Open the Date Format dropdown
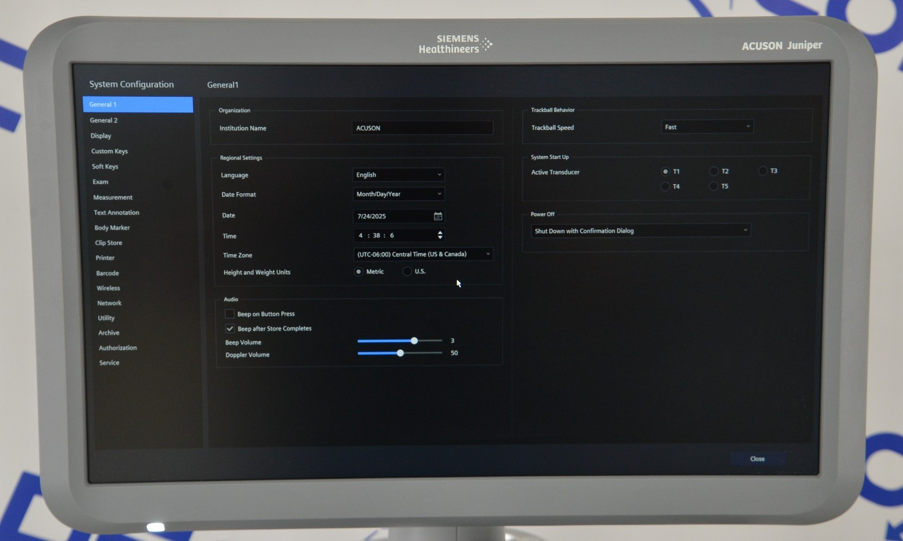 click(x=398, y=194)
